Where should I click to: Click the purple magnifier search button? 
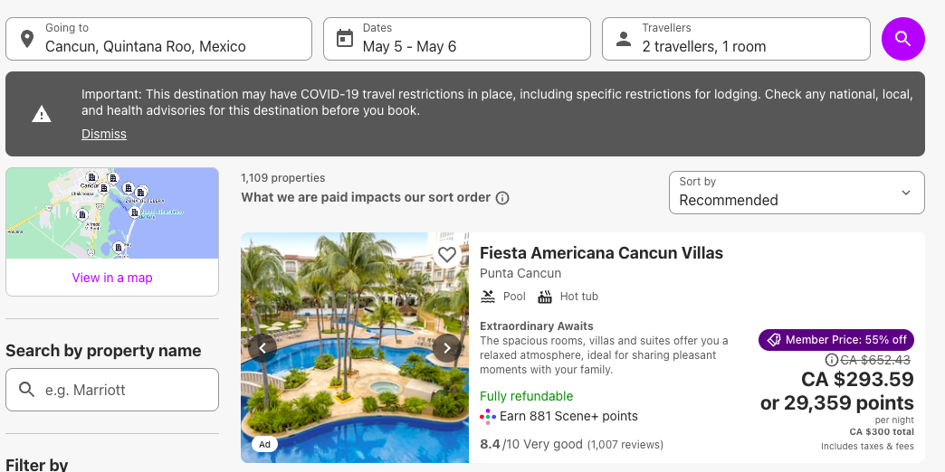[902, 39]
